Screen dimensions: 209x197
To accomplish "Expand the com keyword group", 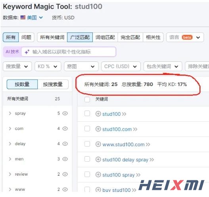I will pos(10,128).
